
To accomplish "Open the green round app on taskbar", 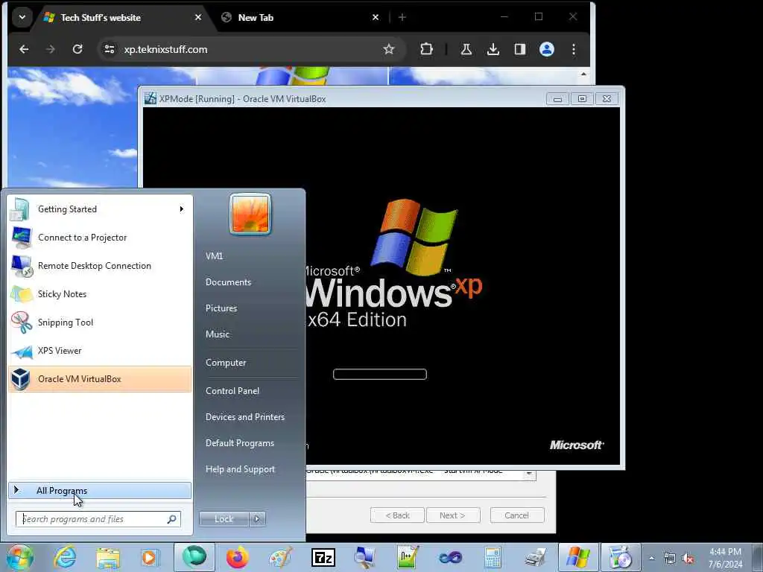I will (194, 557).
